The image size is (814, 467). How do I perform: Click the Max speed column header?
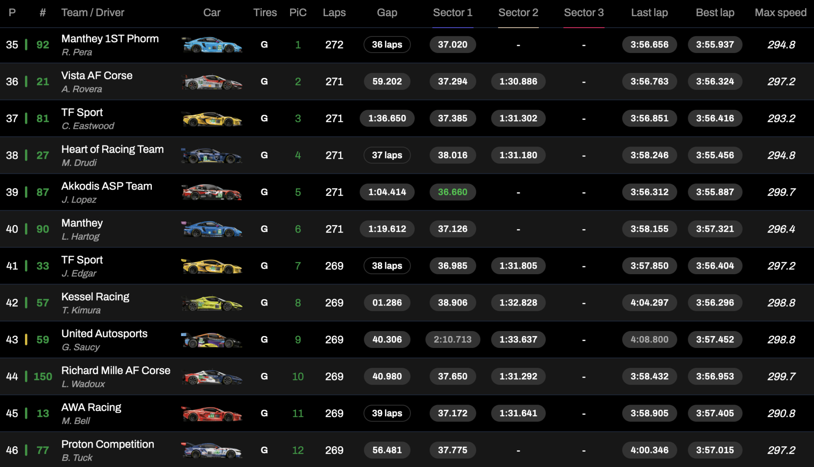[781, 13]
